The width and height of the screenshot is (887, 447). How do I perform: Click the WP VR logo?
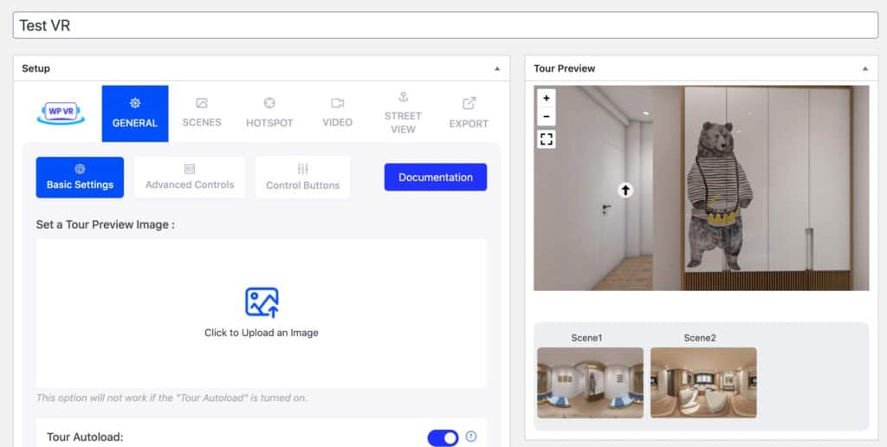tap(62, 113)
